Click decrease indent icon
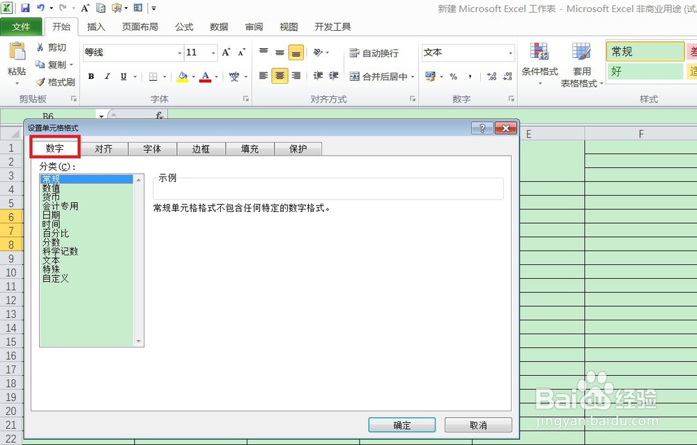697x445 pixels. pyautogui.click(x=318, y=76)
